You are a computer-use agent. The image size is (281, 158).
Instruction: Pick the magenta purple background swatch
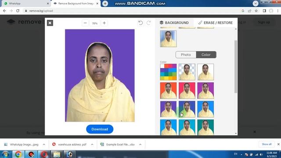[x=205, y=90]
